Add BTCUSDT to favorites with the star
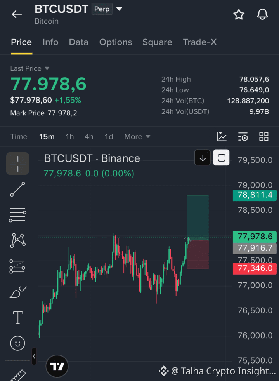The width and height of the screenshot is (279, 381). click(239, 15)
